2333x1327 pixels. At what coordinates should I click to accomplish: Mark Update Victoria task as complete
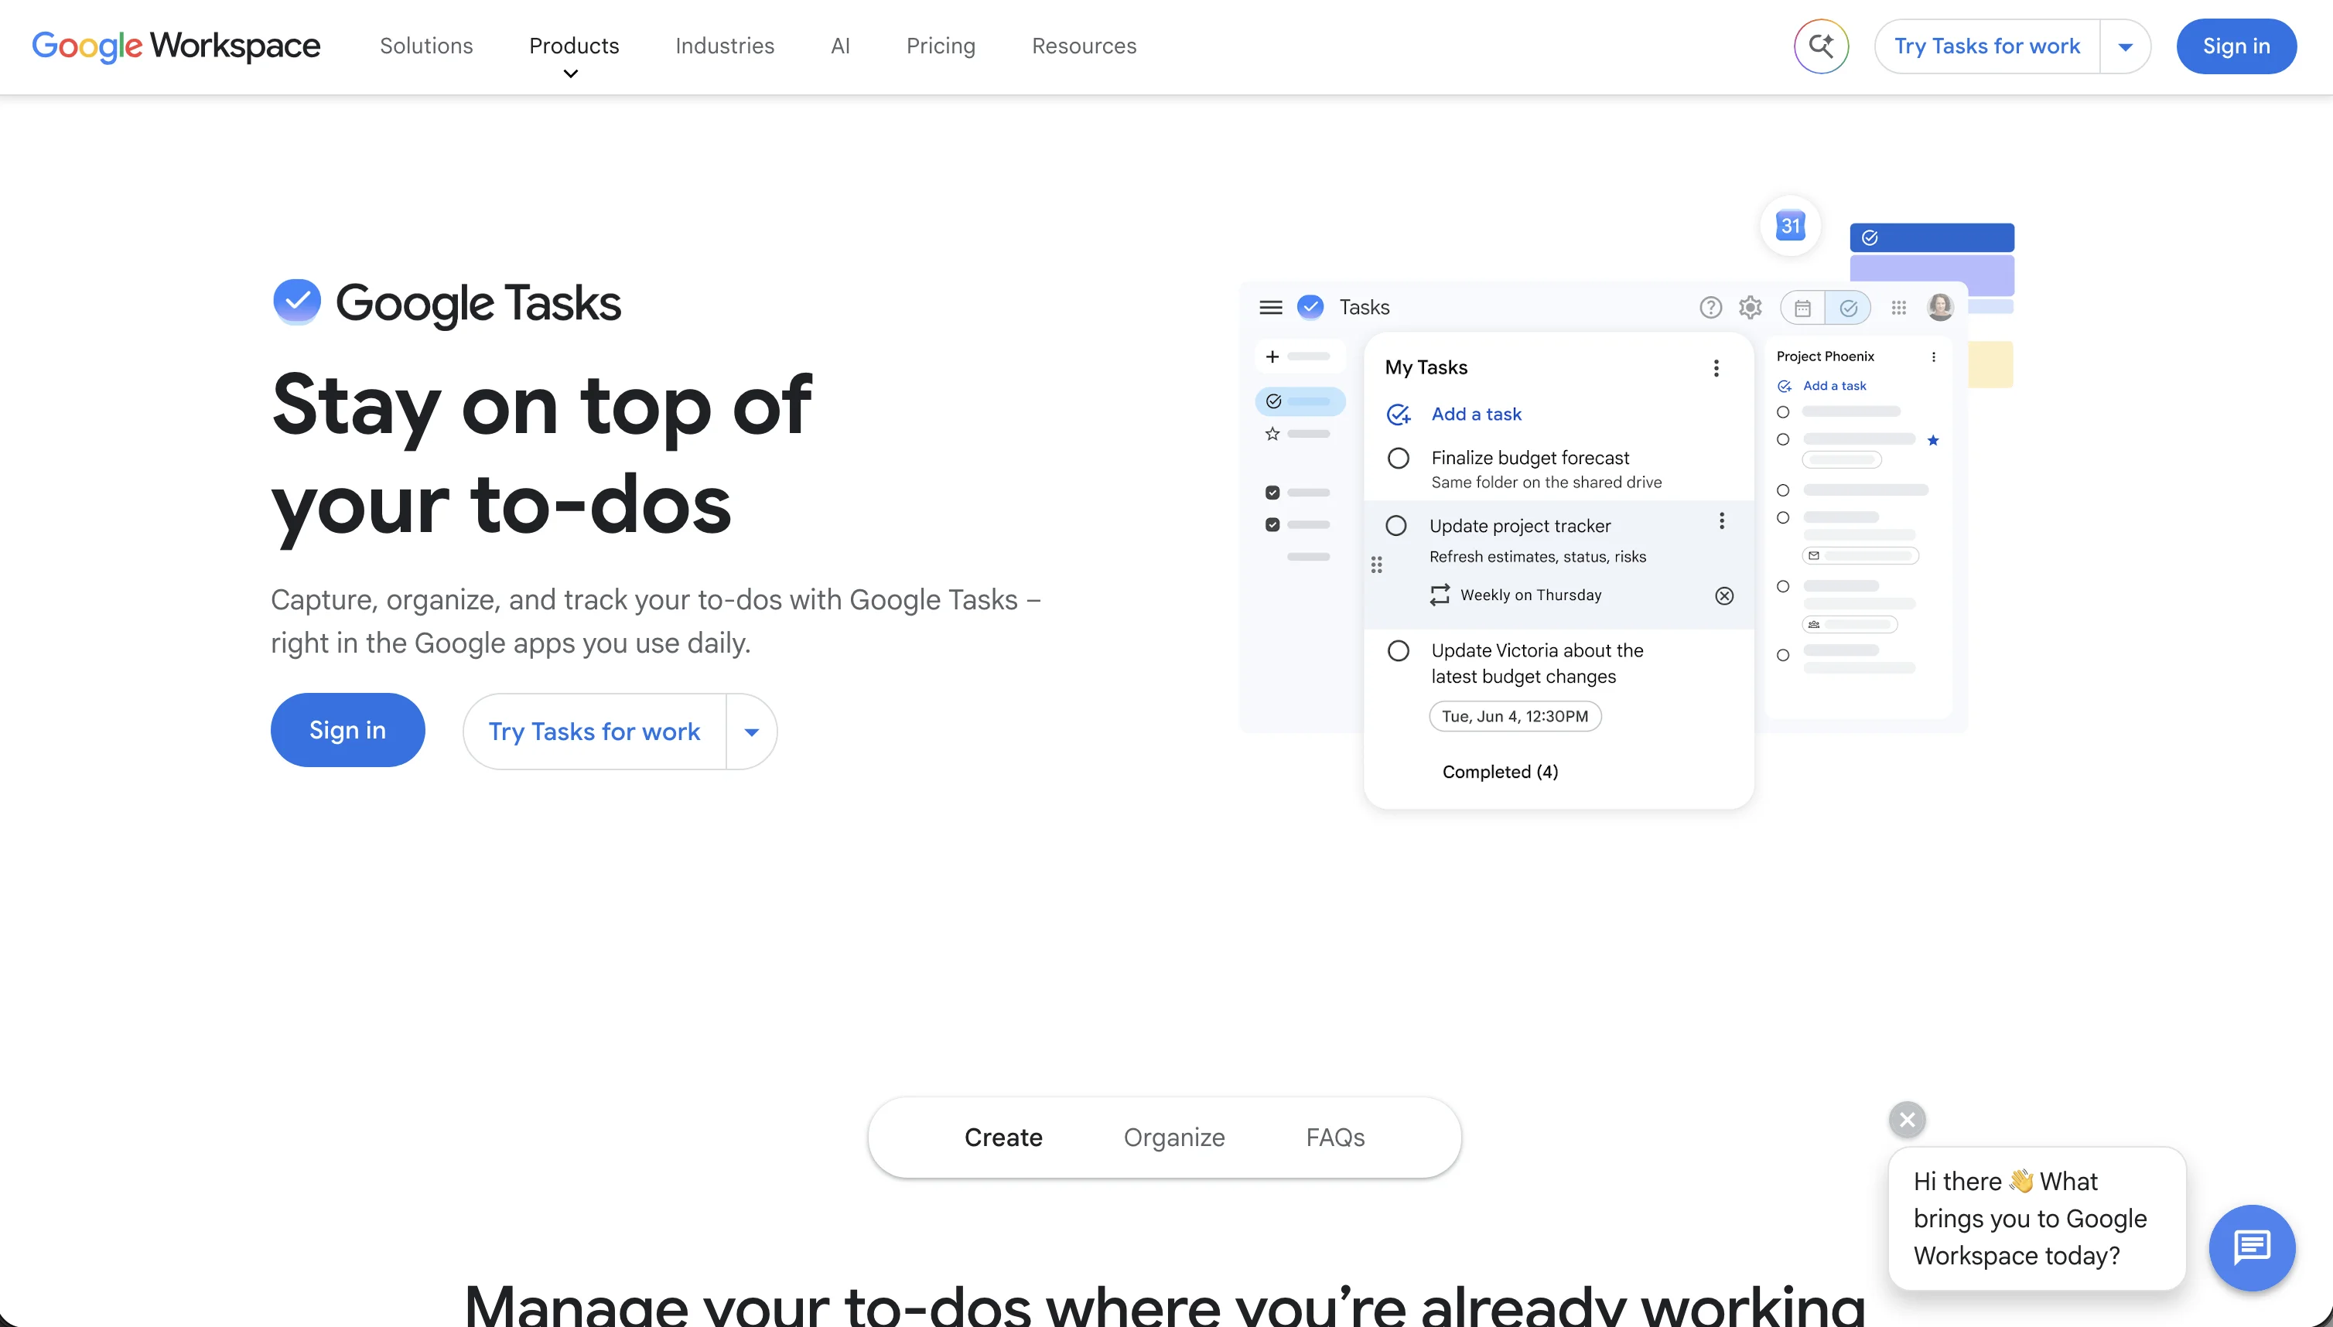point(1398,651)
